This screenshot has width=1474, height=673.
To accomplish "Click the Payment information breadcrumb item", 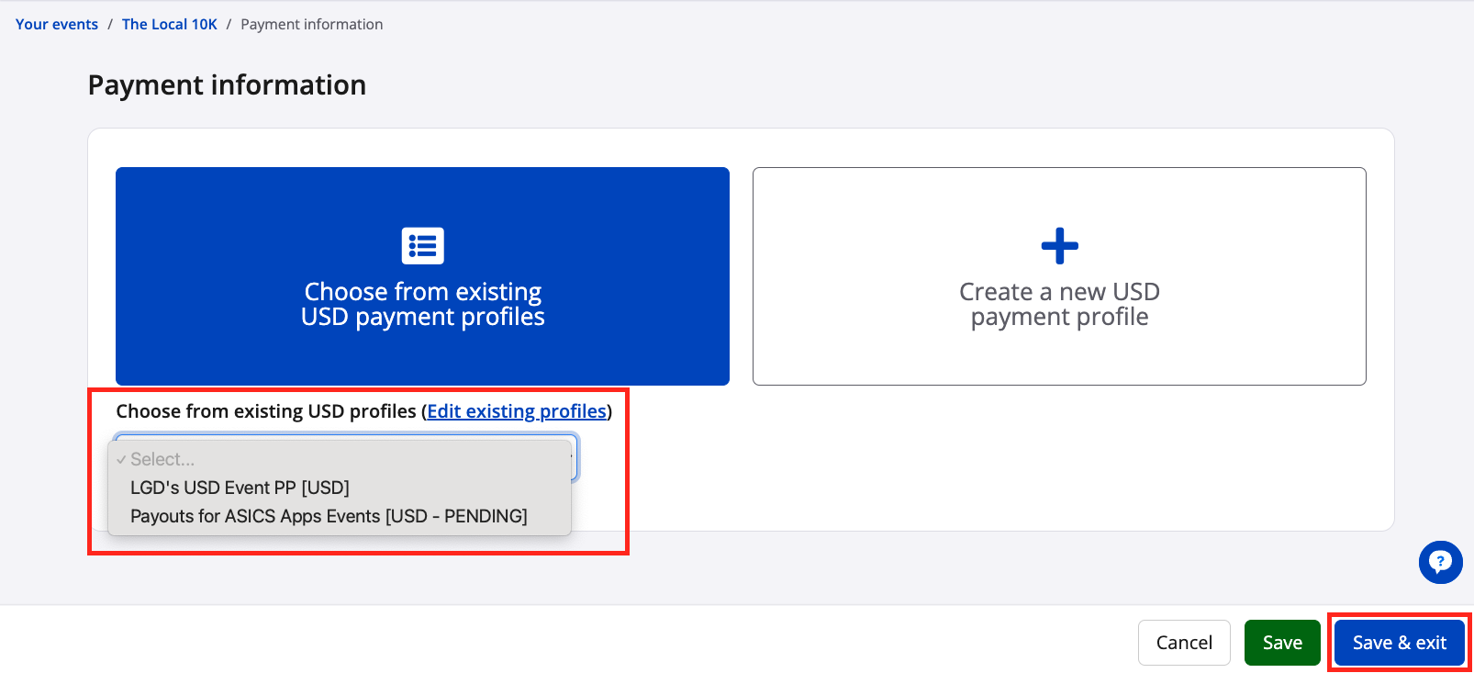I will click(x=312, y=24).
